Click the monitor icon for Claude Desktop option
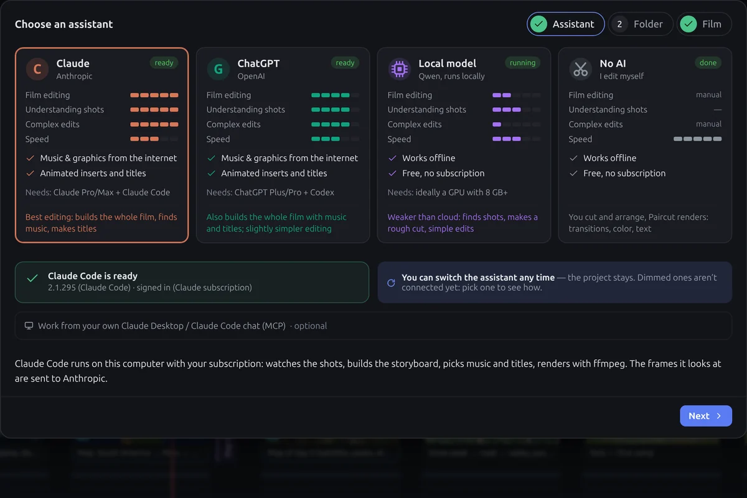The width and height of the screenshot is (747, 498). click(x=29, y=326)
